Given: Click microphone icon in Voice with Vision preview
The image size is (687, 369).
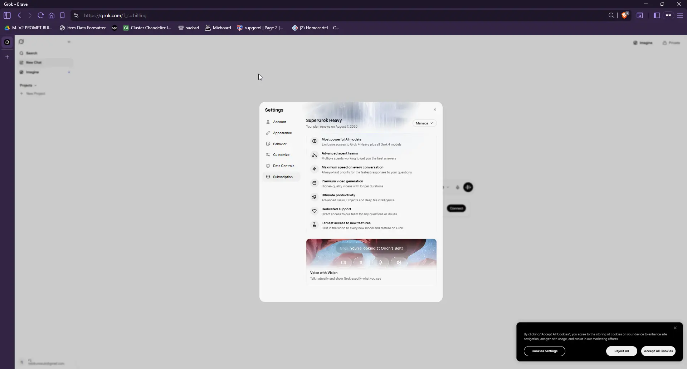Looking at the screenshot, I should coord(380,263).
